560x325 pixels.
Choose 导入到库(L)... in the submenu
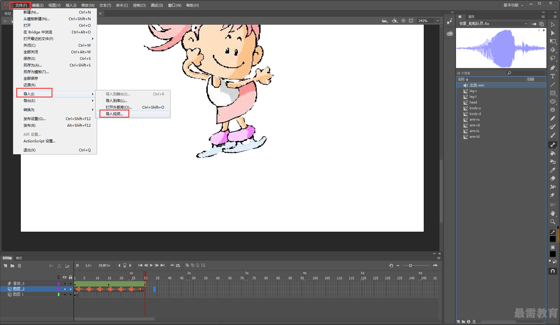point(133,101)
